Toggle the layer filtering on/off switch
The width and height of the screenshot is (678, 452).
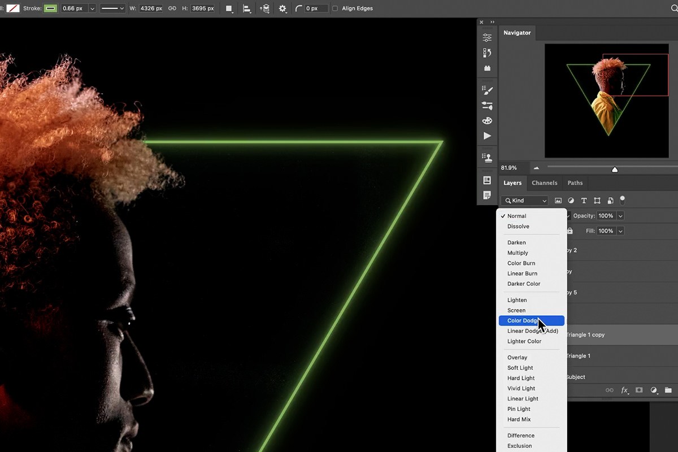point(623,199)
